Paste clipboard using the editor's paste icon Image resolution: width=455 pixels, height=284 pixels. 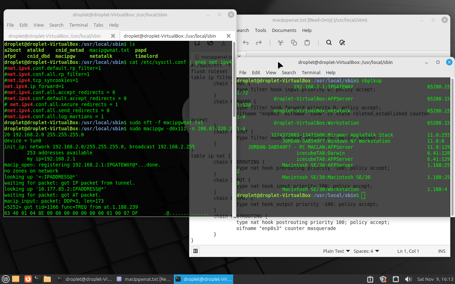pos(307,43)
